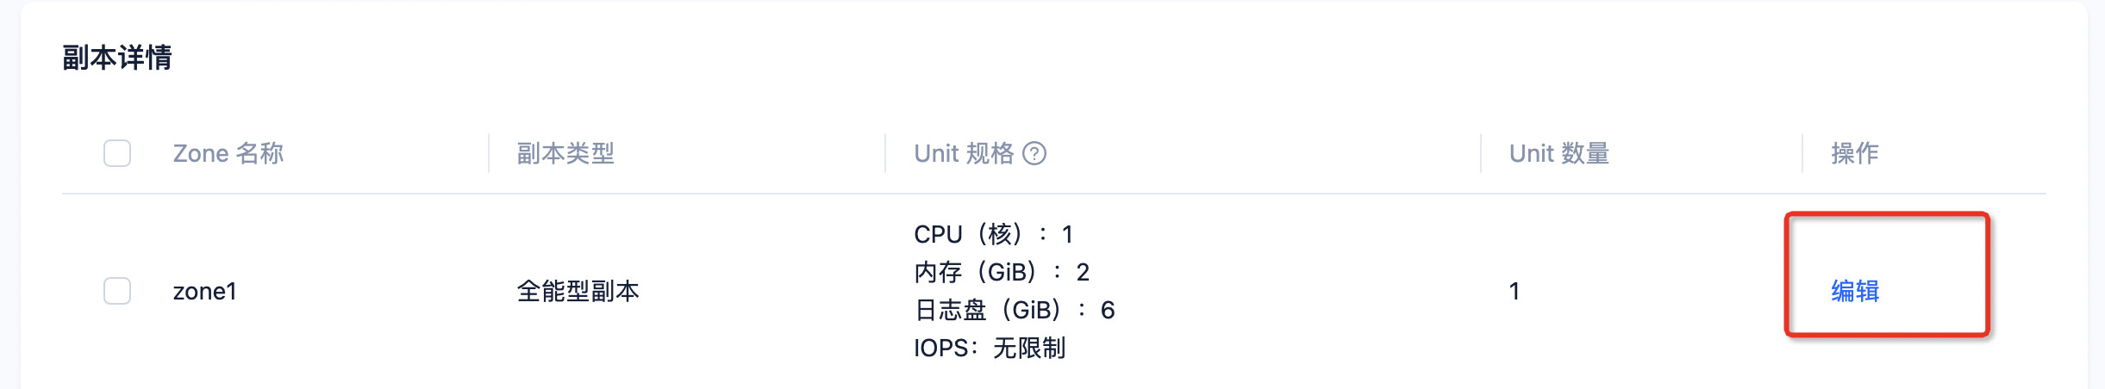Click the IOPS: 无限制 specification line
This screenshot has height=389, width=2105.
click(x=990, y=348)
